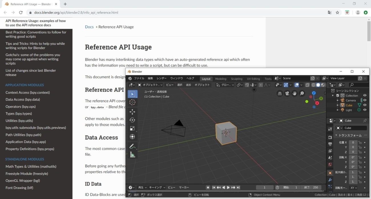The height and width of the screenshot is (199, 371).
Task: Select the Rotate tool in Blender
Action: tap(132, 120)
